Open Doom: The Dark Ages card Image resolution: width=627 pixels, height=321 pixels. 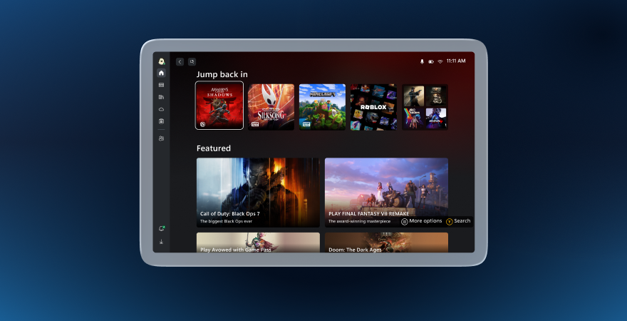click(x=386, y=243)
